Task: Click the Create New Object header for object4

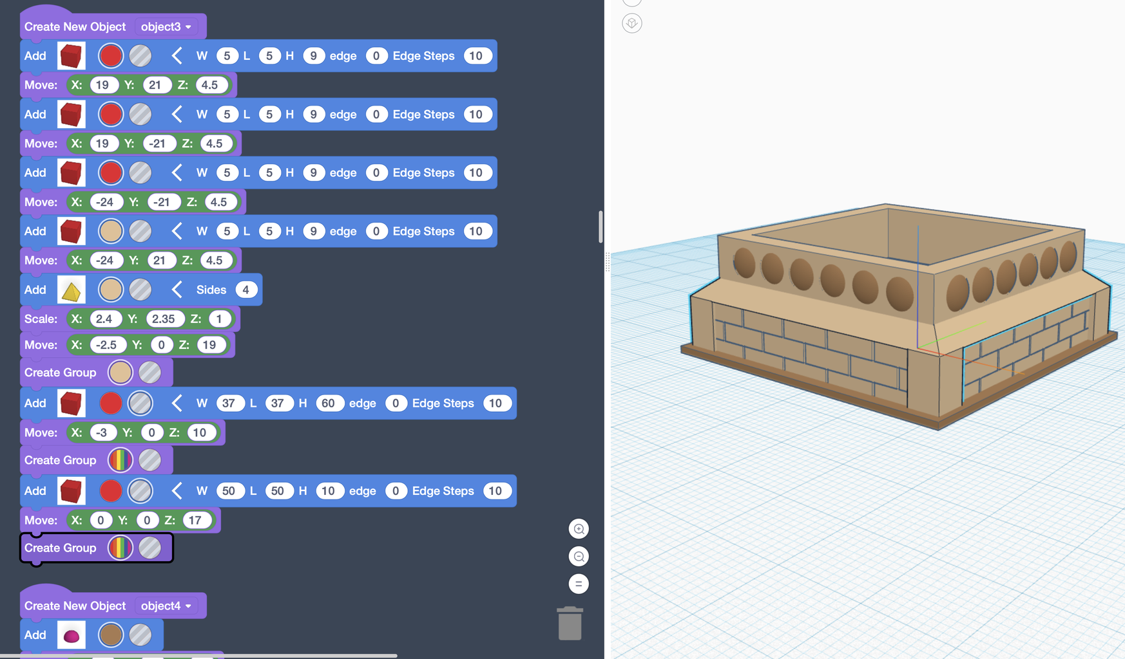Action: 75,606
